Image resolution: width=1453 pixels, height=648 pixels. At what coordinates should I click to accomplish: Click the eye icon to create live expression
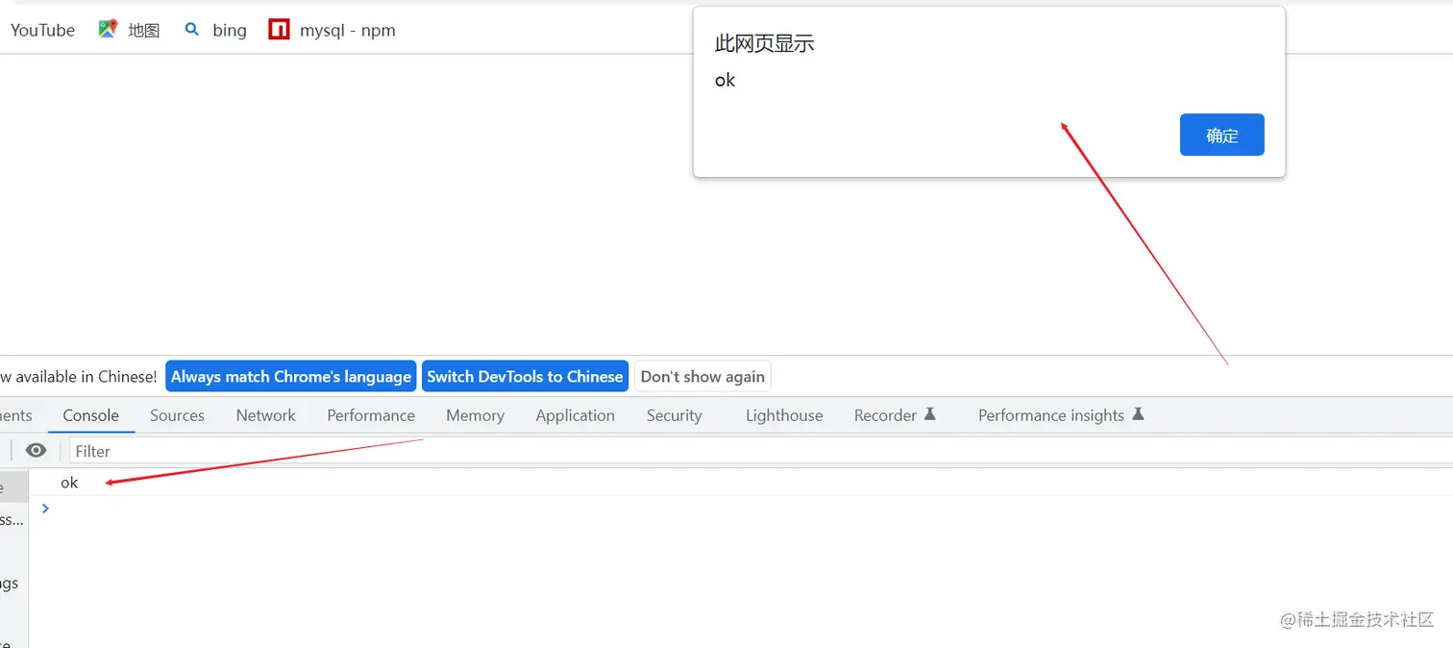[x=36, y=450]
